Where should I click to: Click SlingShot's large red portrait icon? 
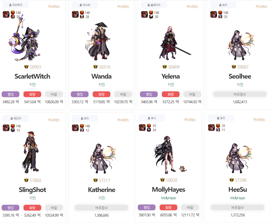click(x=6, y=128)
